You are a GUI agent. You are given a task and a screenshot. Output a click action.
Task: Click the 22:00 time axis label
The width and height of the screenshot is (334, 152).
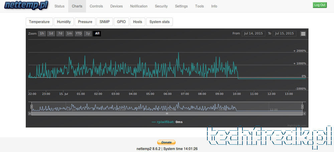click(x=32, y=94)
